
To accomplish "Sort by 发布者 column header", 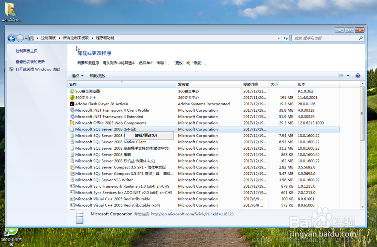I will (209, 84).
